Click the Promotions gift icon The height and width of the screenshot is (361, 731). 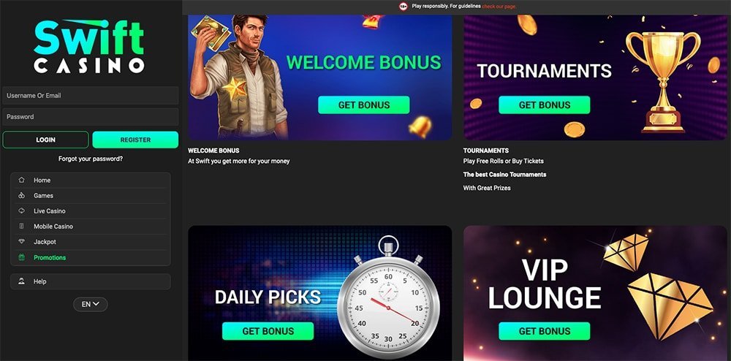click(21, 257)
